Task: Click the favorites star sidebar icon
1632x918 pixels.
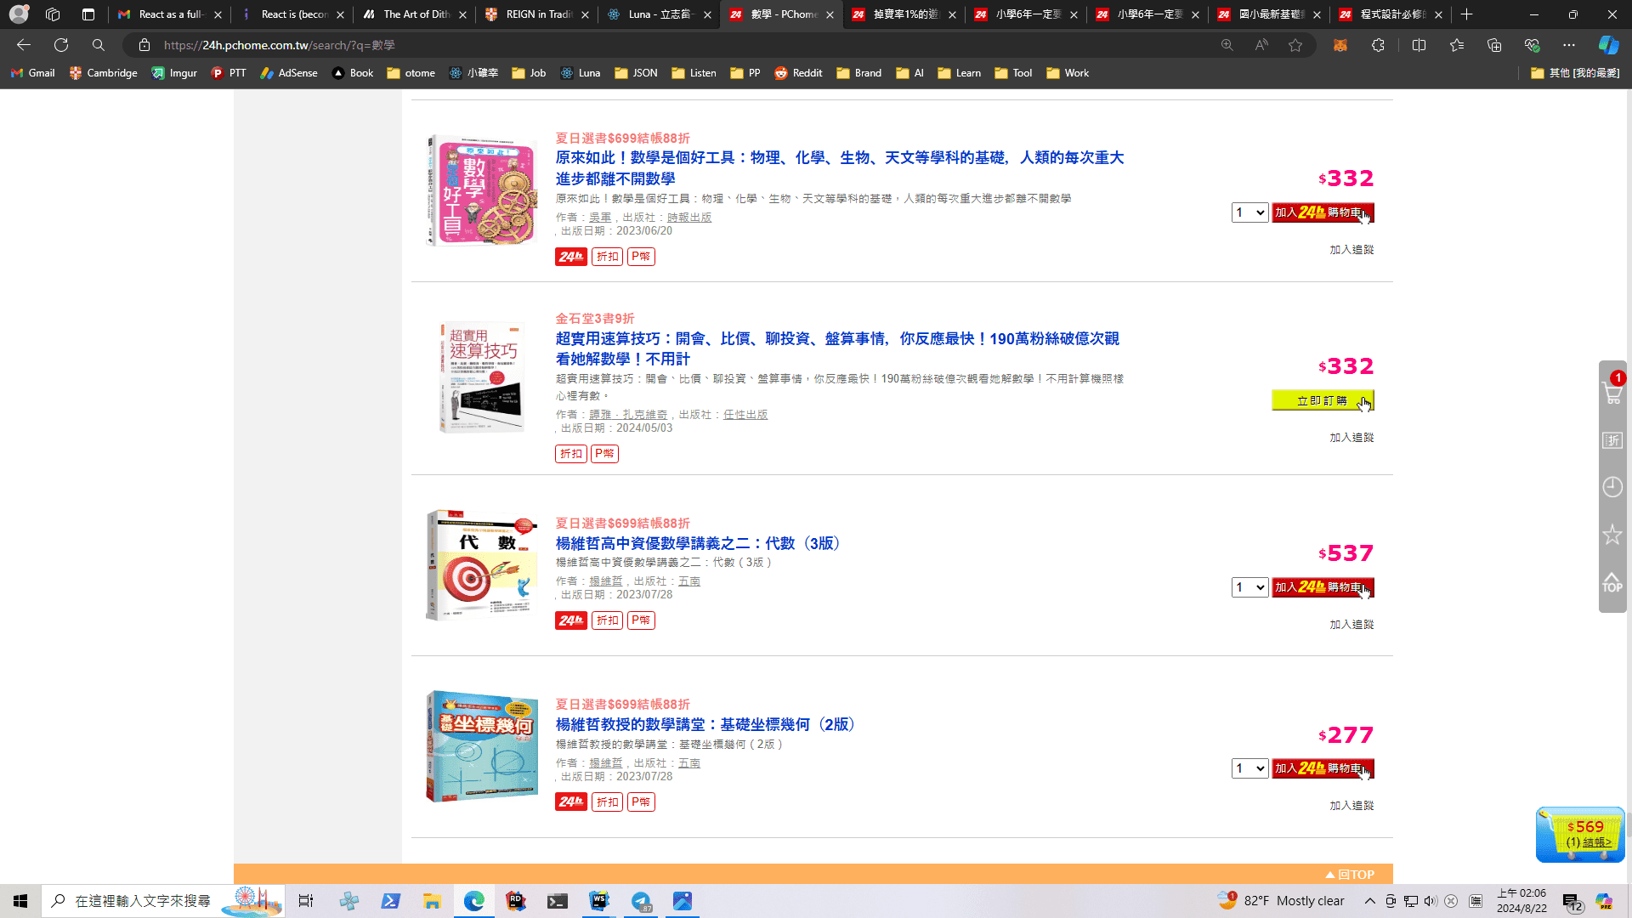Action: pos(1612,535)
